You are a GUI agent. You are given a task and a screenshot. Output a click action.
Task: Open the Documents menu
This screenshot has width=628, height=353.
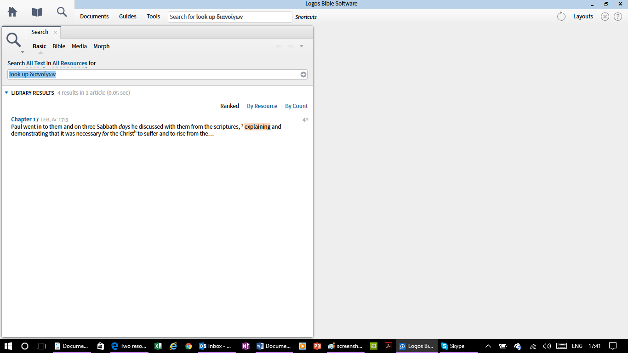pyautogui.click(x=94, y=17)
